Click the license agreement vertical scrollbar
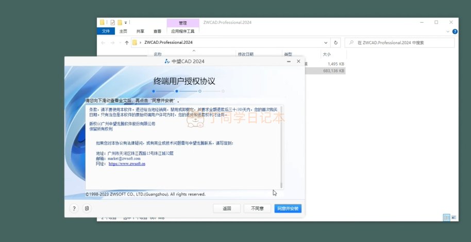This screenshot has height=242, width=471. [281, 147]
